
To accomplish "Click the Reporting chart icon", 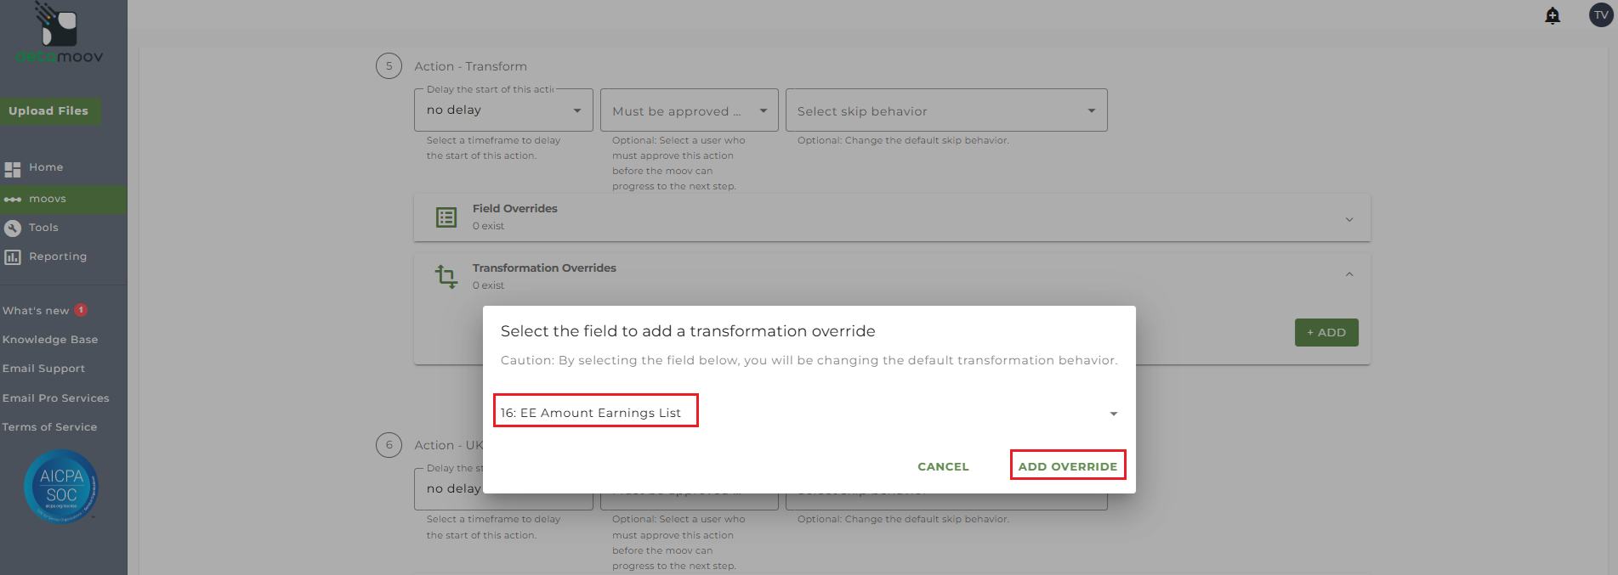I will pyautogui.click(x=13, y=256).
